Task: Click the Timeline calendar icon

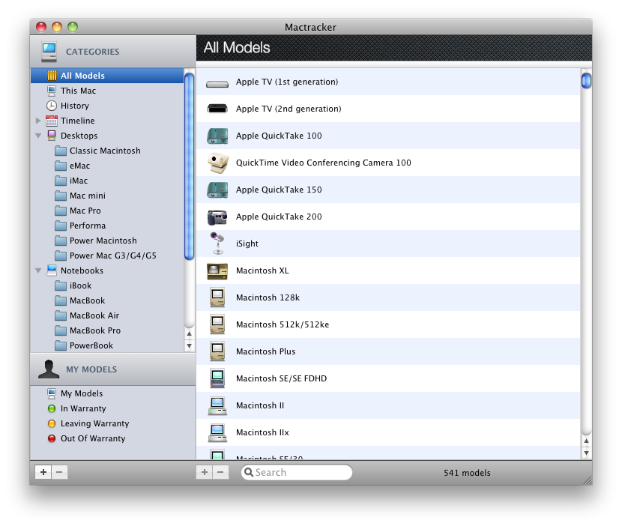Action: 52,121
